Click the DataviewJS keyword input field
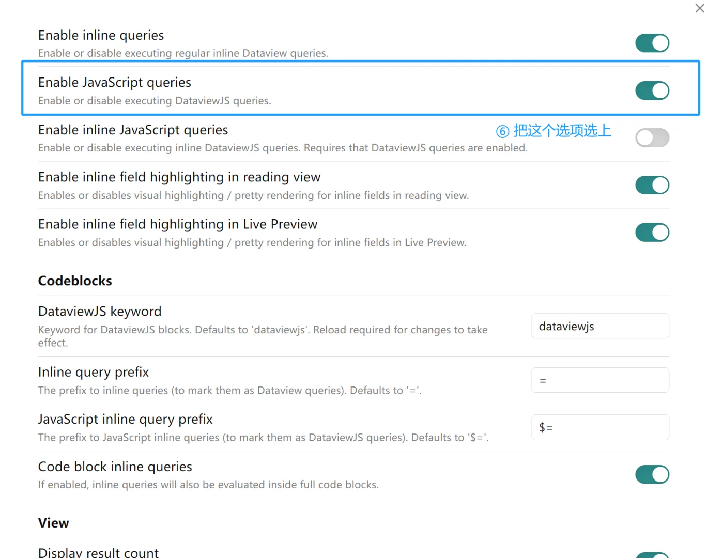707x558 pixels. [x=600, y=326]
